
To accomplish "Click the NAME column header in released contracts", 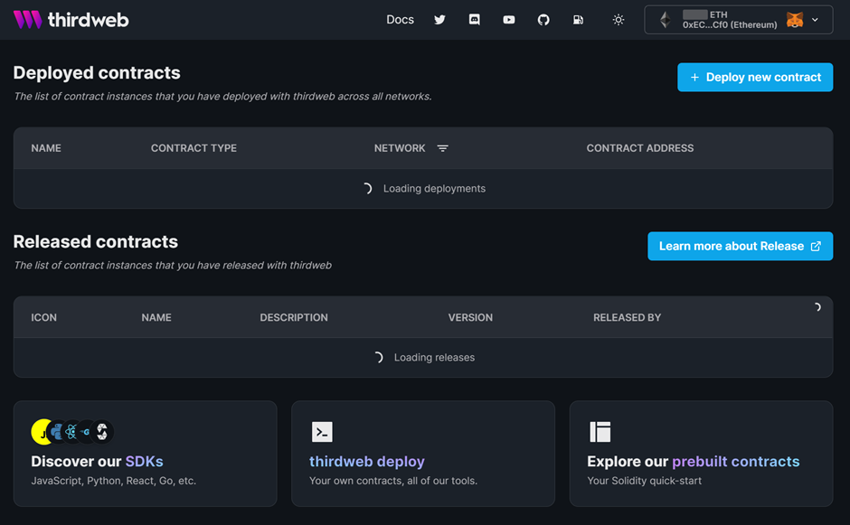I will [156, 317].
